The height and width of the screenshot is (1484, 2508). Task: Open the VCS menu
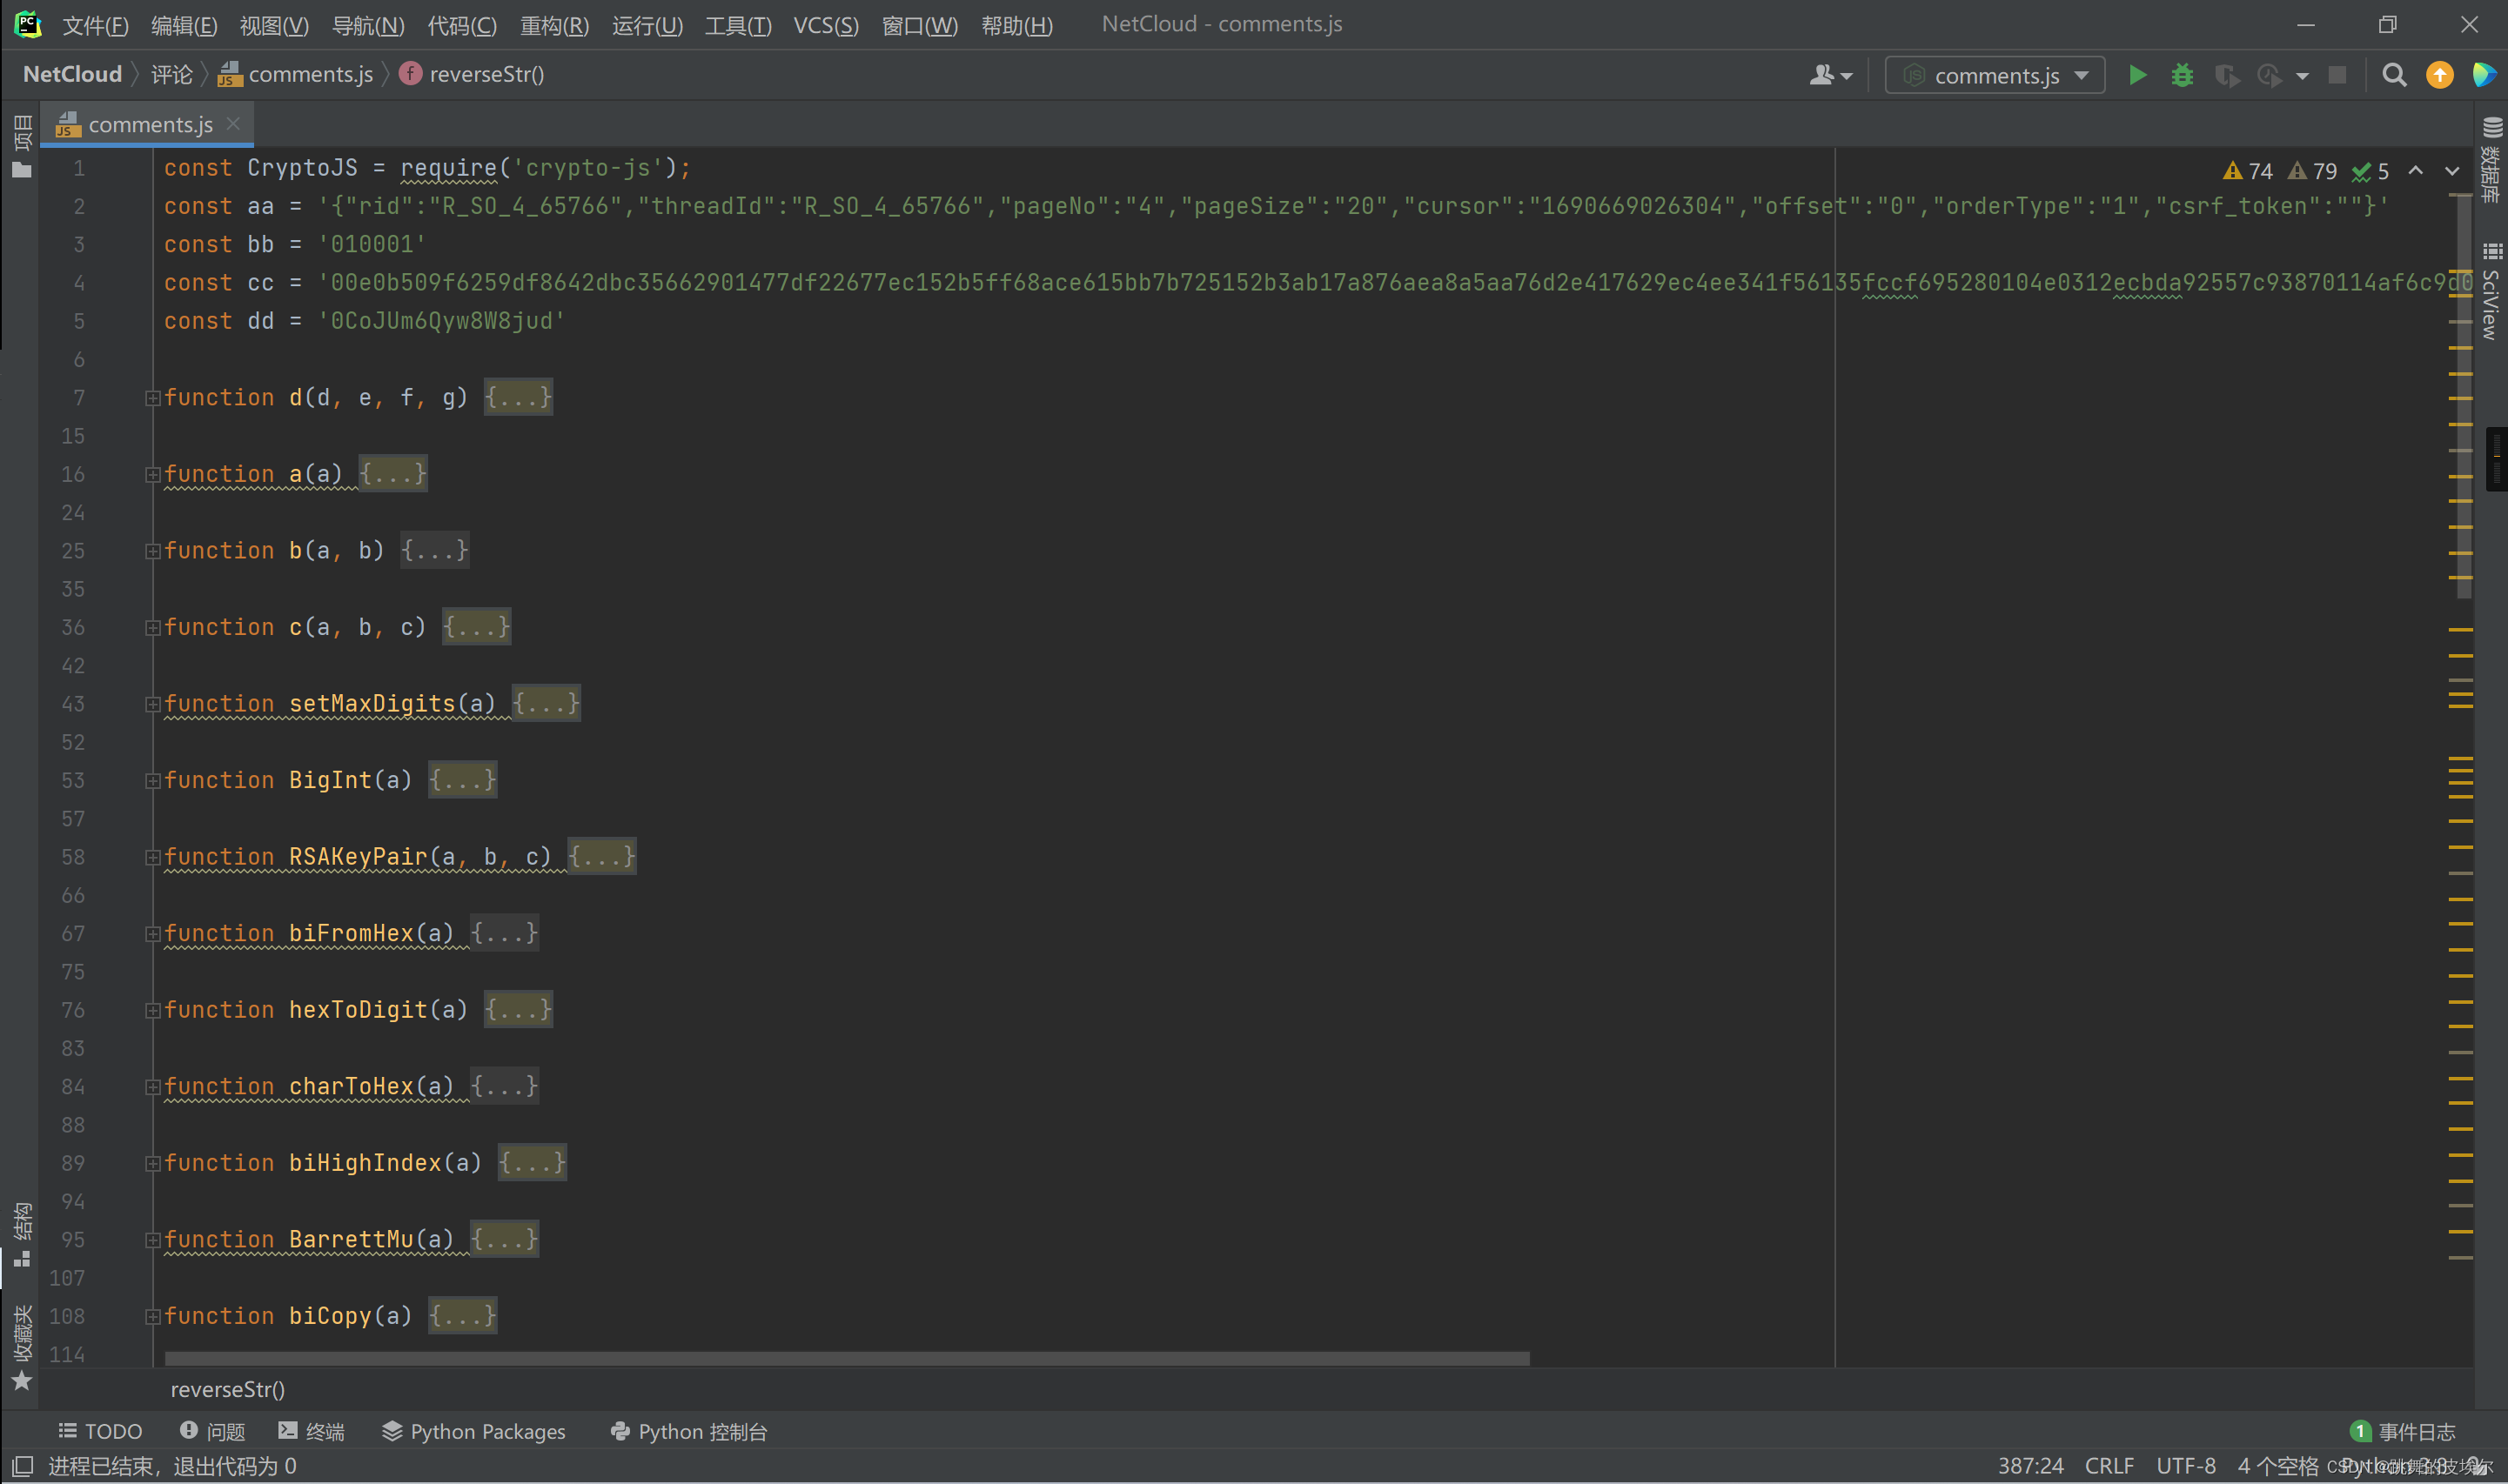[x=825, y=25]
